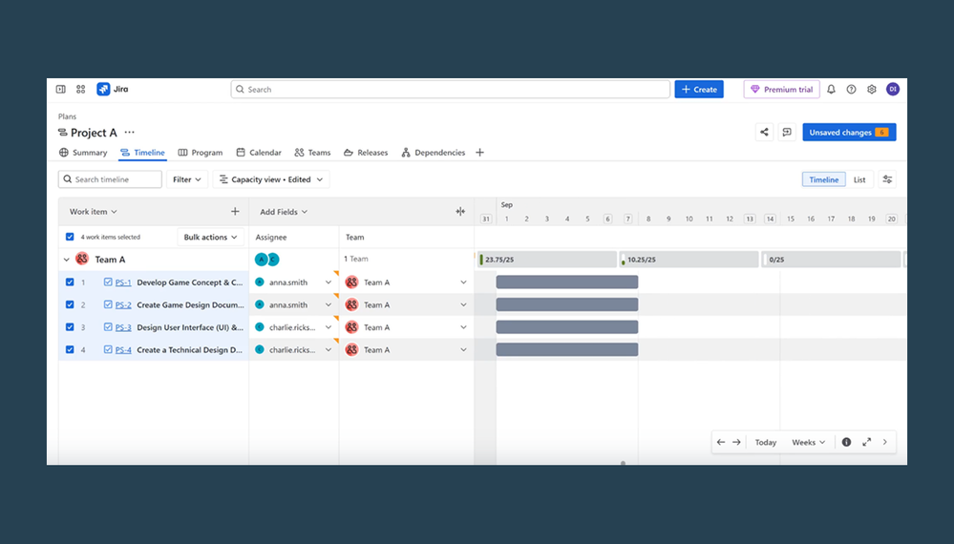
Task: Open assignee dropdown for PS-1
Action: coord(329,282)
